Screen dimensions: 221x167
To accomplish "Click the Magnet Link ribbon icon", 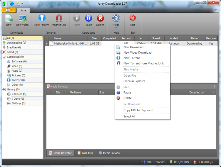I will (59, 18).
